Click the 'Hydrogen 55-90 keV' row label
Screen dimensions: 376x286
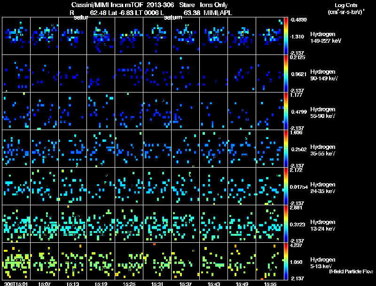(x=323, y=113)
